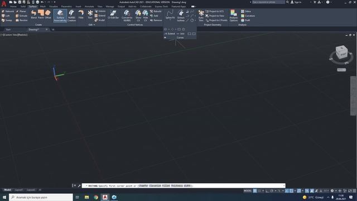Image resolution: width=357 pixels, height=201 pixels.
Task: Click Extract Isolines tool
Action: 181,16
